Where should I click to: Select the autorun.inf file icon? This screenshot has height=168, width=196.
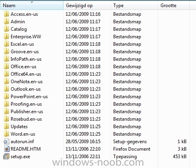[x=6, y=142]
